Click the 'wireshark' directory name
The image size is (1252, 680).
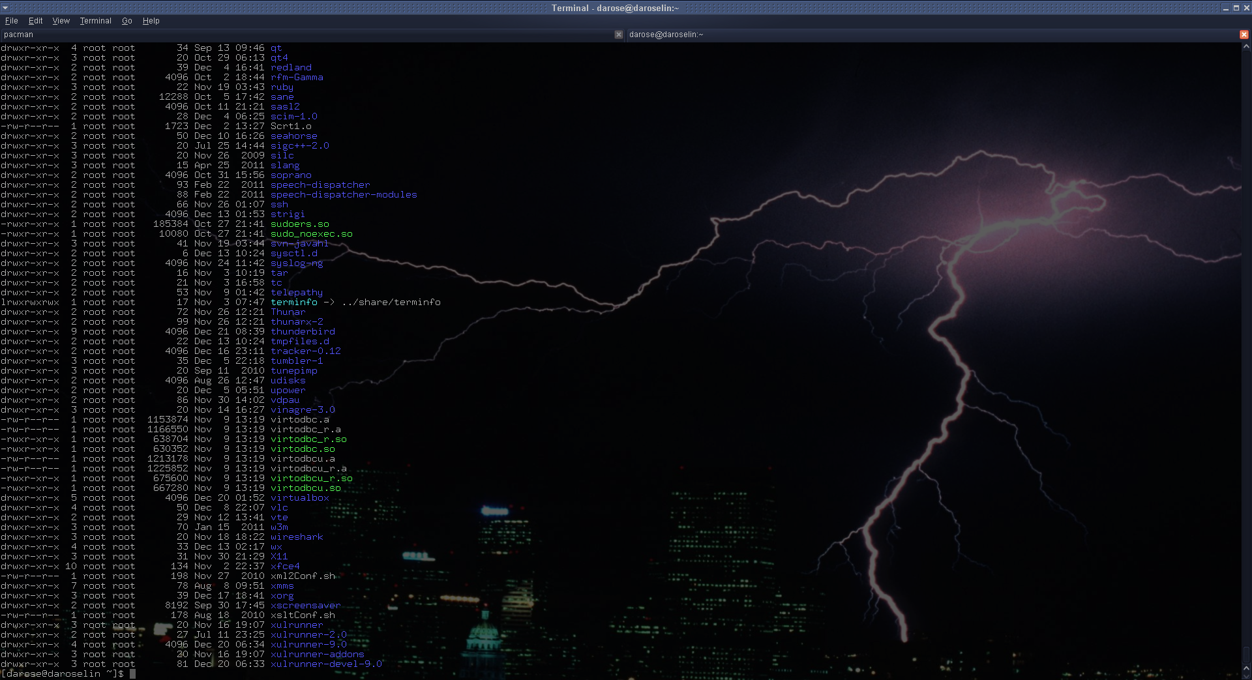(x=297, y=537)
